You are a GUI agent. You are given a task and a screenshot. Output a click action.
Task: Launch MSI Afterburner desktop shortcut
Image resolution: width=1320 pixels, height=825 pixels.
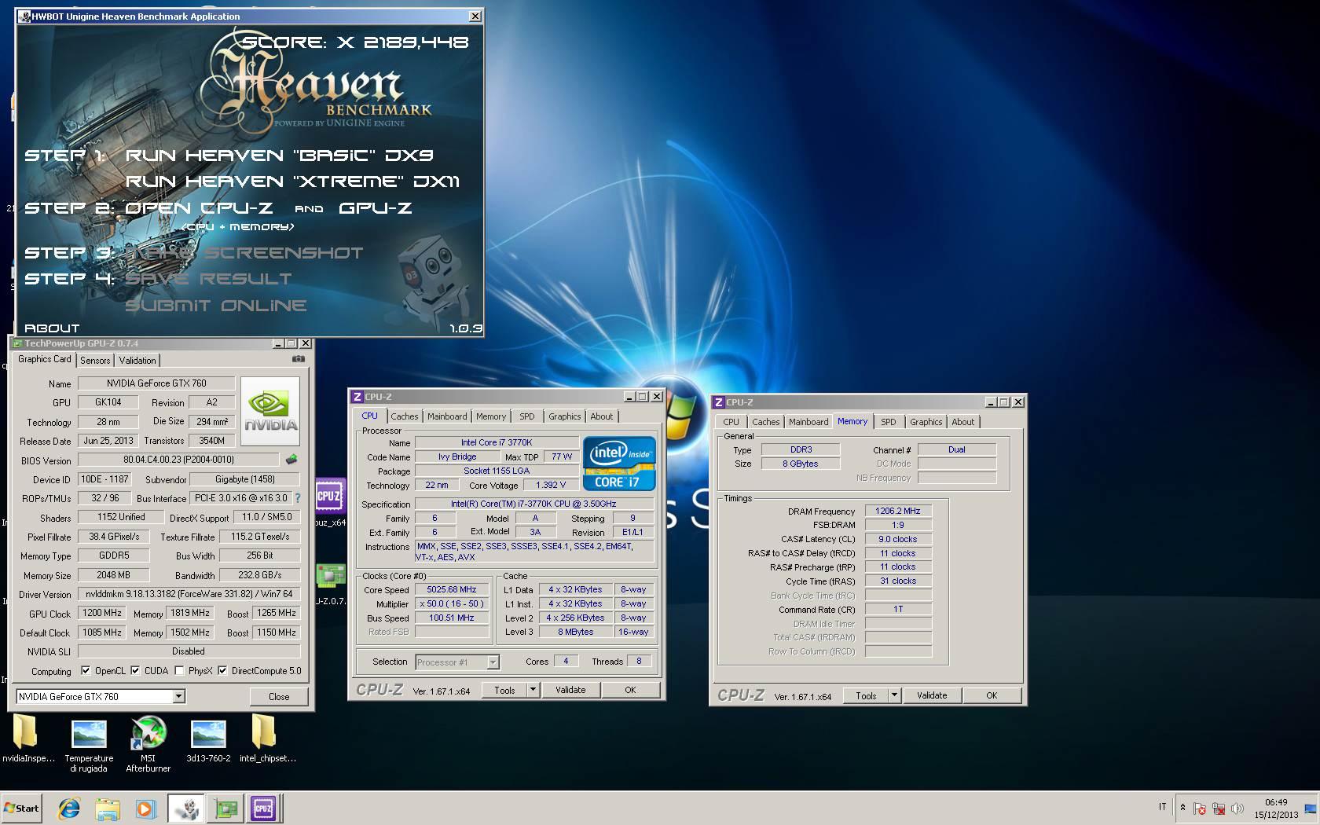tap(148, 745)
